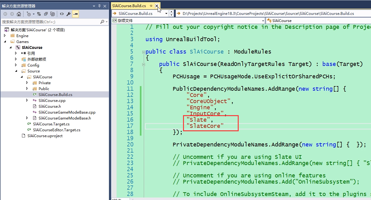Expand the 外部依赖项 node
This screenshot has width=371, height=200.
click(16, 59)
